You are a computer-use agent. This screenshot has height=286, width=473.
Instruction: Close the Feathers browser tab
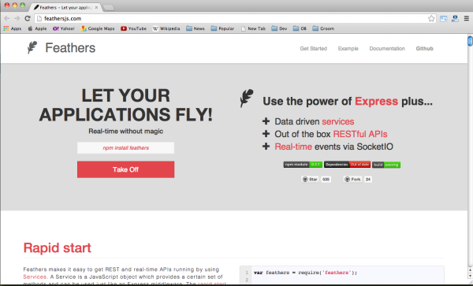pyautogui.click(x=96, y=7)
